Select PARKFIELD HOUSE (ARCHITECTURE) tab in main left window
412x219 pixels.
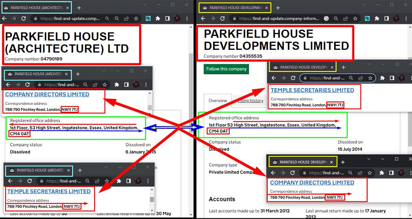point(37,8)
